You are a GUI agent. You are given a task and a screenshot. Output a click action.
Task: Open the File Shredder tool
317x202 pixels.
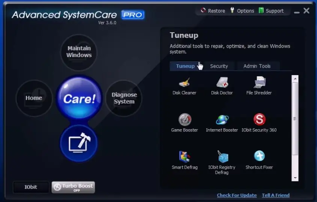(x=259, y=86)
